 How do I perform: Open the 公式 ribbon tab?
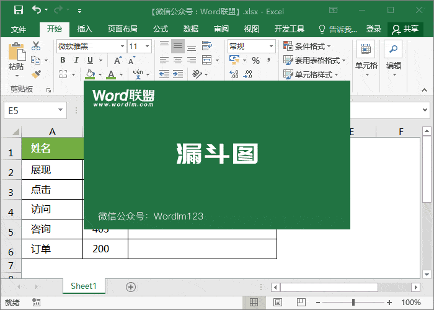(x=161, y=29)
